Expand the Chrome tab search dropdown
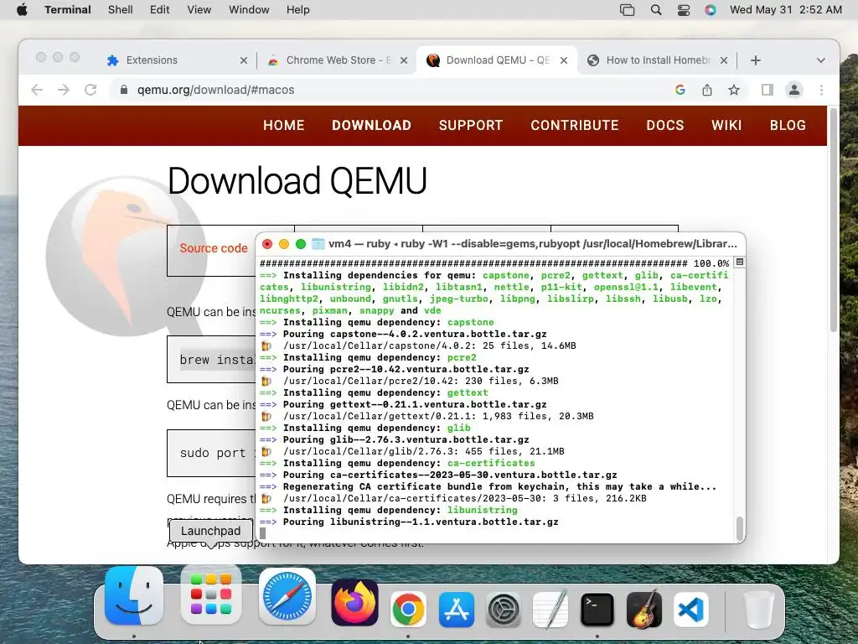 [x=821, y=60]
